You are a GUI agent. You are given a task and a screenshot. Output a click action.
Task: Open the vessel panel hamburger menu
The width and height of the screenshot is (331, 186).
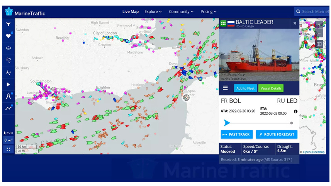point(225,88)
